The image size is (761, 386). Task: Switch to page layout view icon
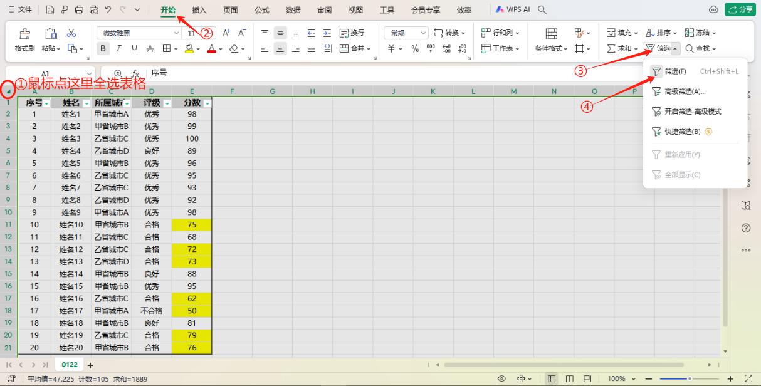point(570,378)
